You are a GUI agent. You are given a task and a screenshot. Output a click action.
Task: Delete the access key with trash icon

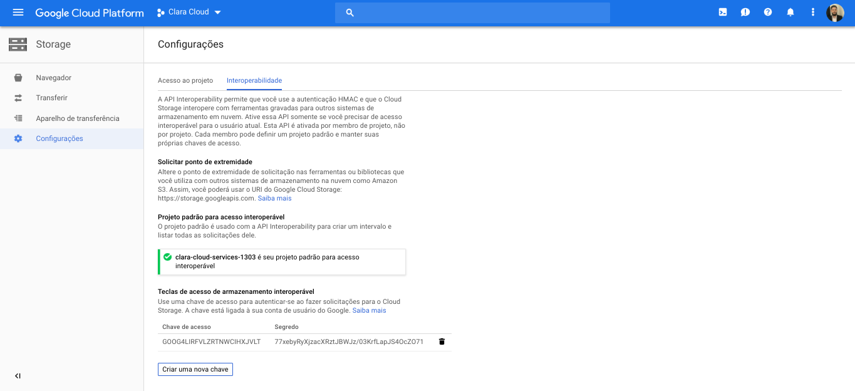pos(442,341)
